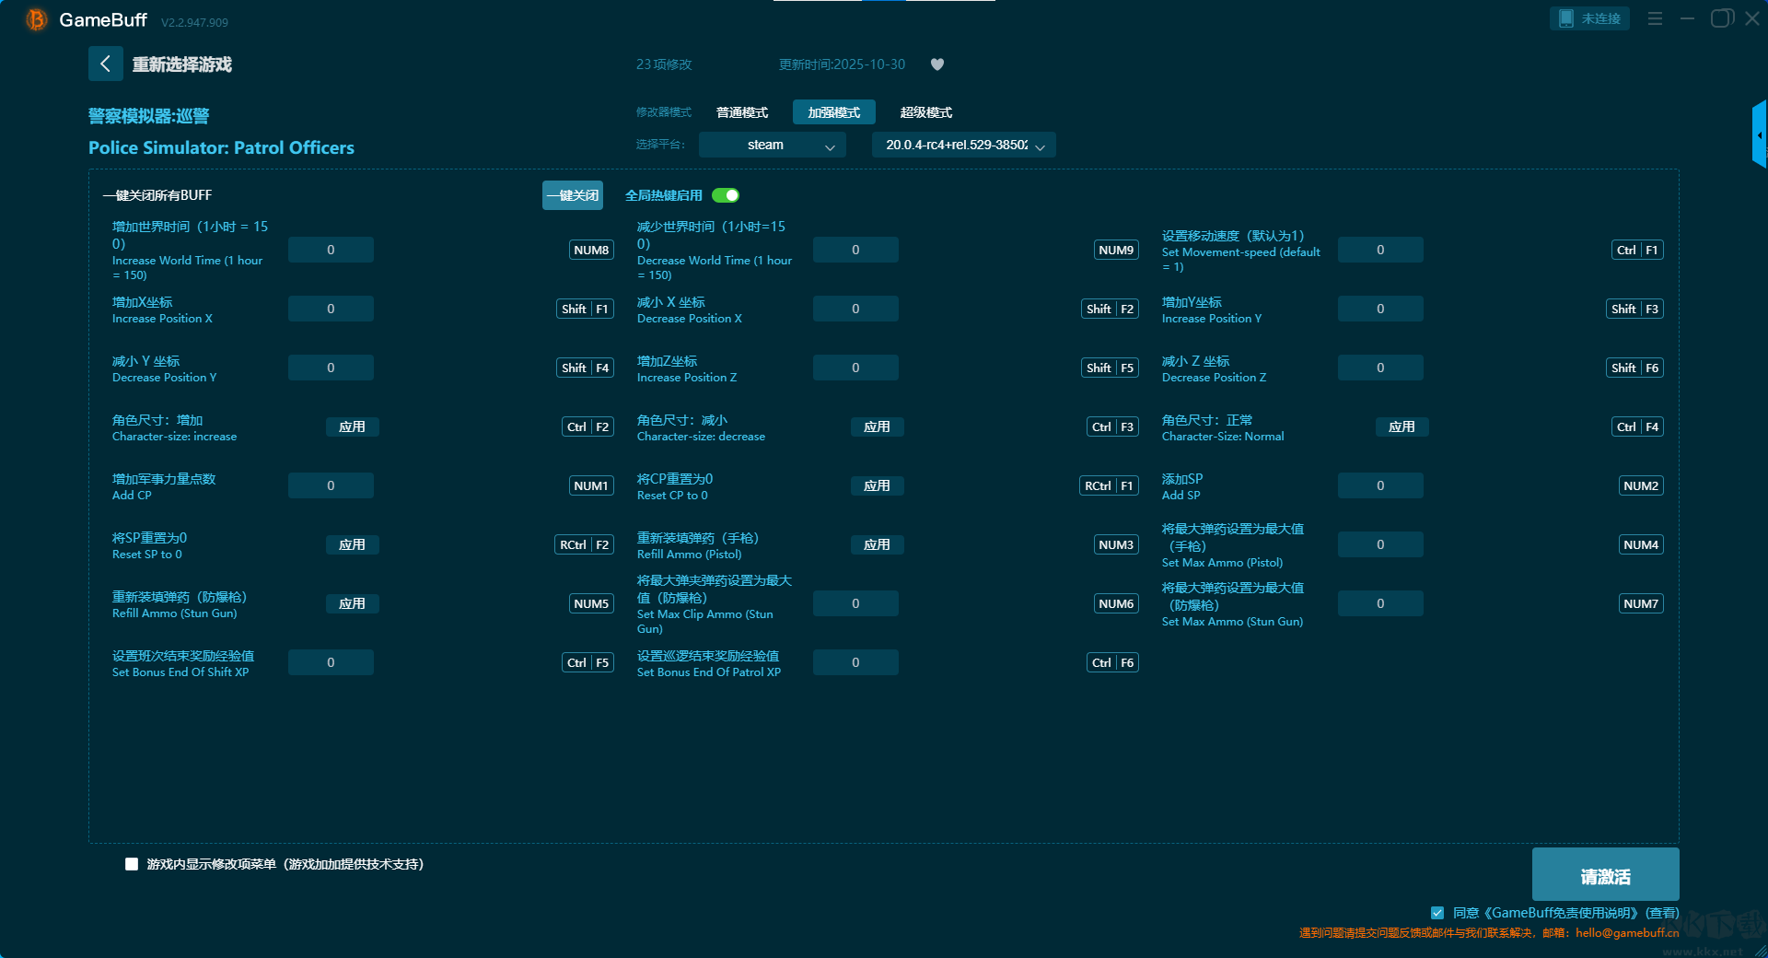
Task: Apply Reset CP to 0
Action: tap(877, 485)
